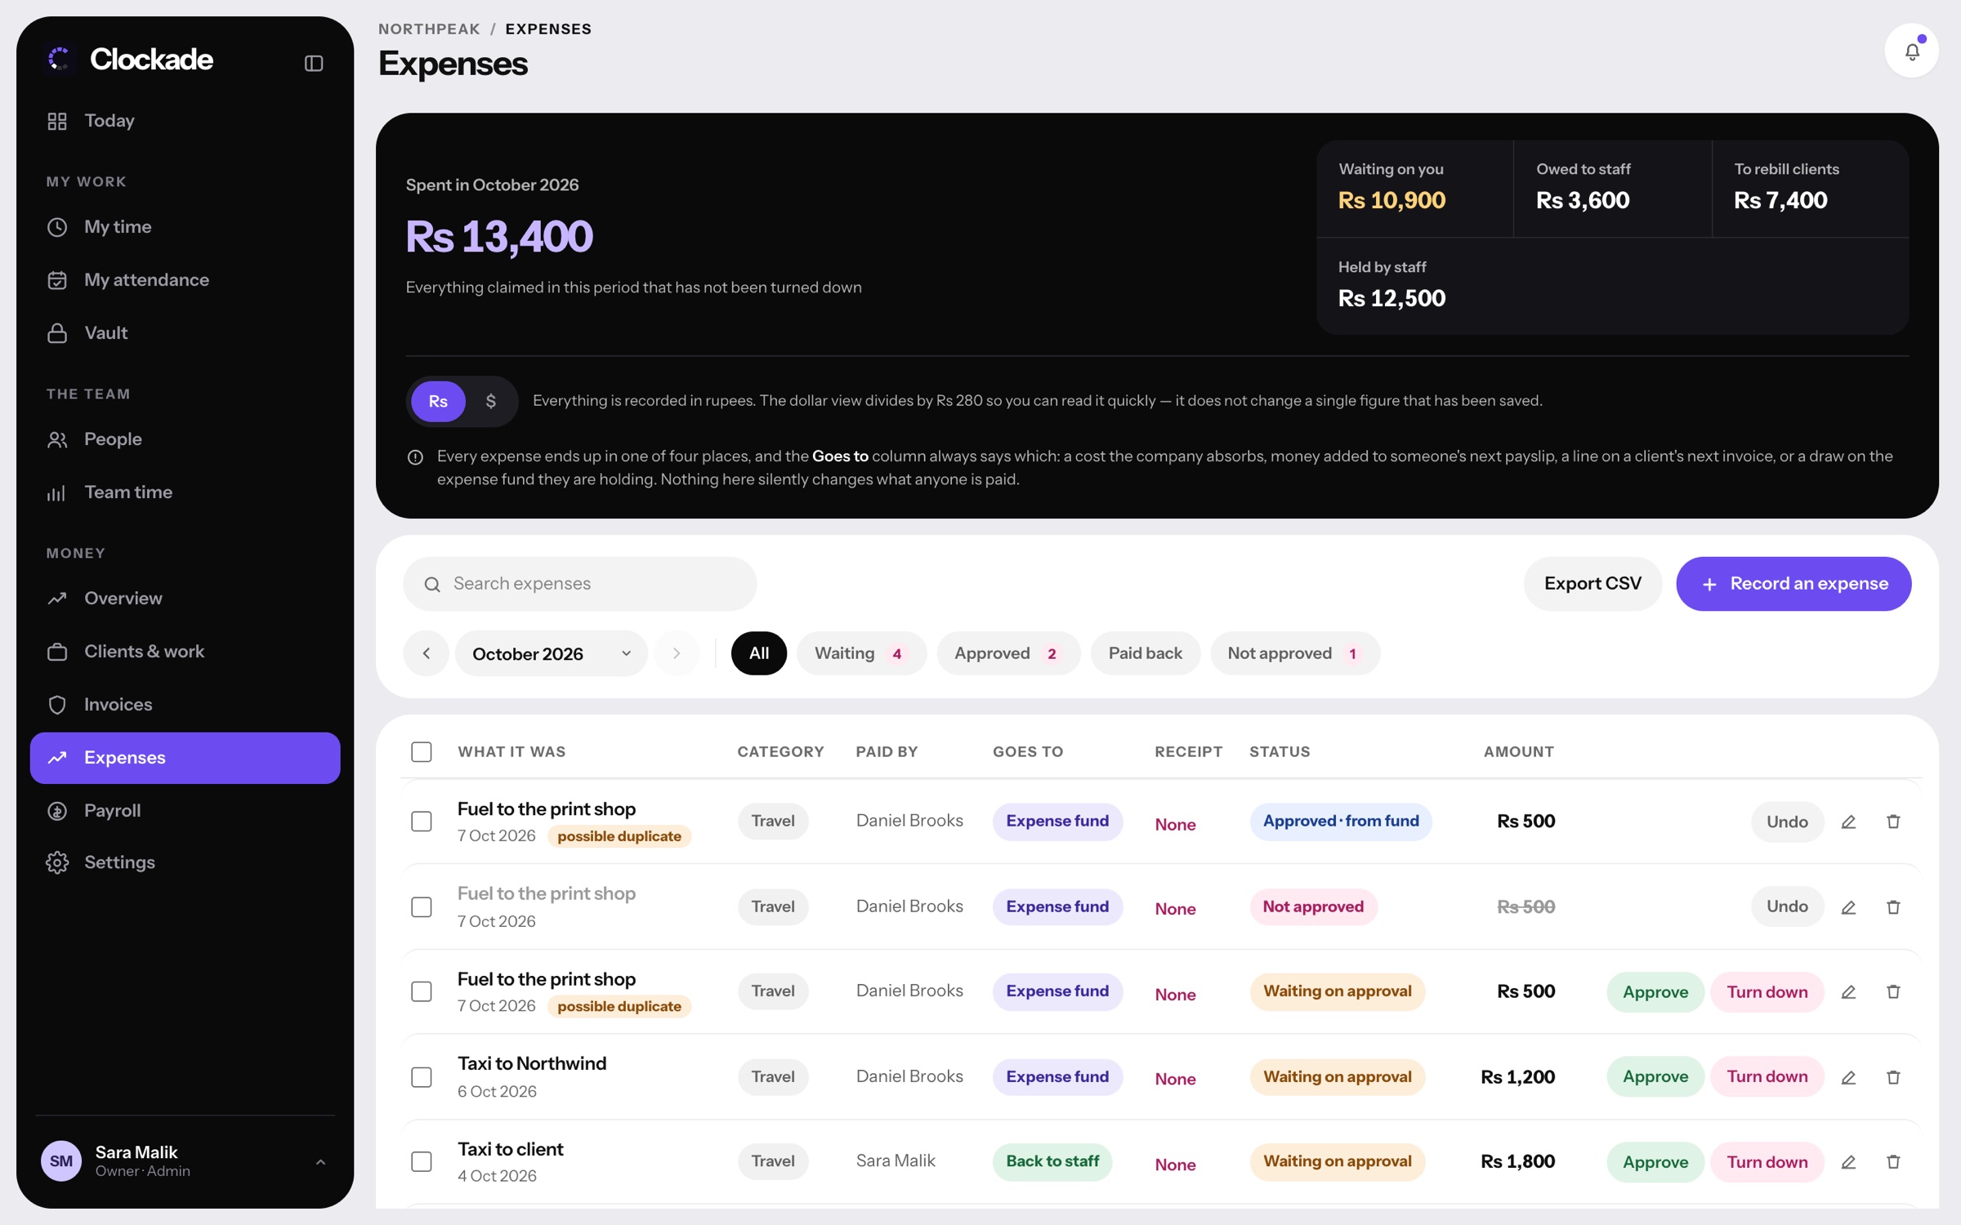Switch currency view to dollars

[491, 401]
